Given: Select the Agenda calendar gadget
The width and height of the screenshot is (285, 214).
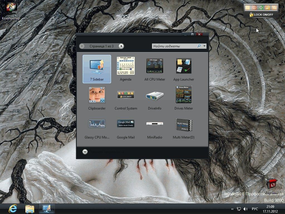Looking at the screenshot, I should click(126, 69).
